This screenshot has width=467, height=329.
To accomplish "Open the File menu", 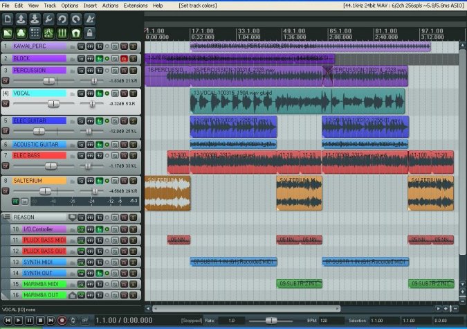I will tap(6, 6).
